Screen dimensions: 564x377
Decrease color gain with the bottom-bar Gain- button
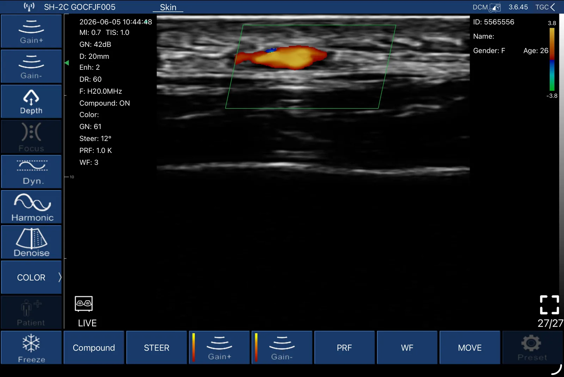282,348
